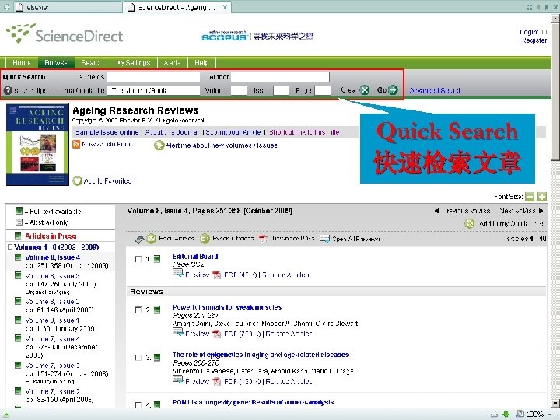
Task: Click the ScienceDirect logo
Action: [x=65, y=34]
